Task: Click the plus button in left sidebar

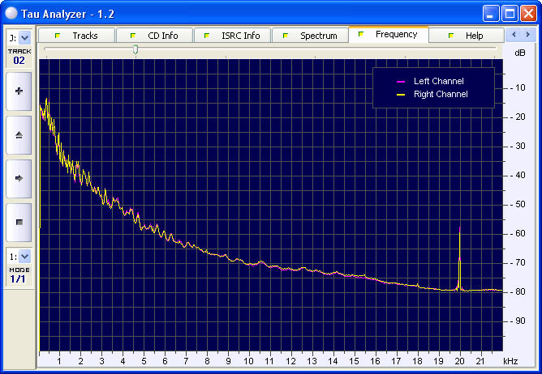Action: point(19,91)
